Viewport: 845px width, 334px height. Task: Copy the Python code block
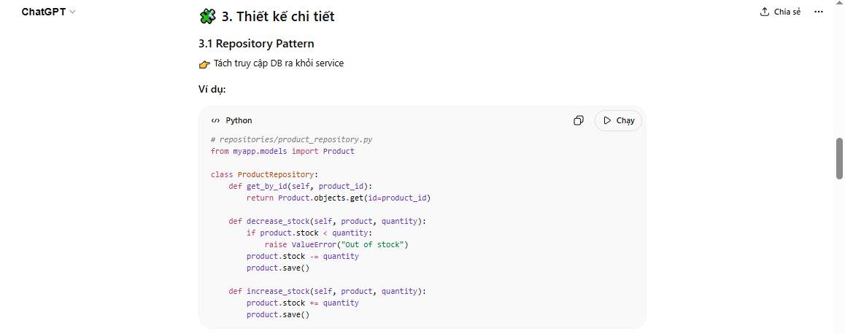[x=579, y=120]
